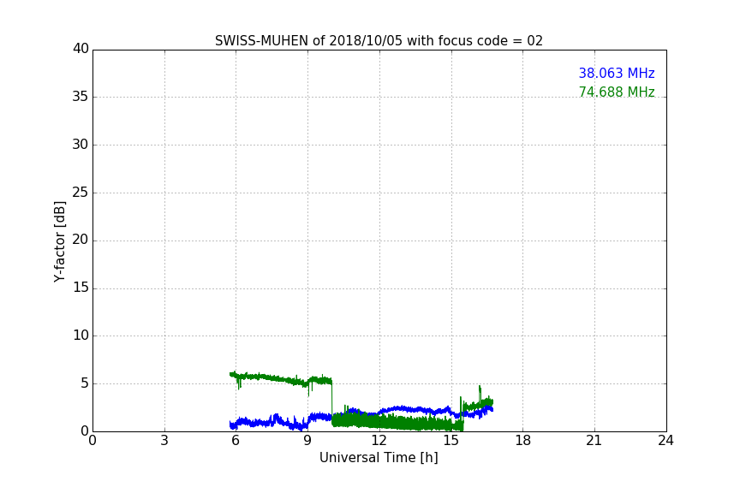Click x-axis tick value 24

pos(665,441)
